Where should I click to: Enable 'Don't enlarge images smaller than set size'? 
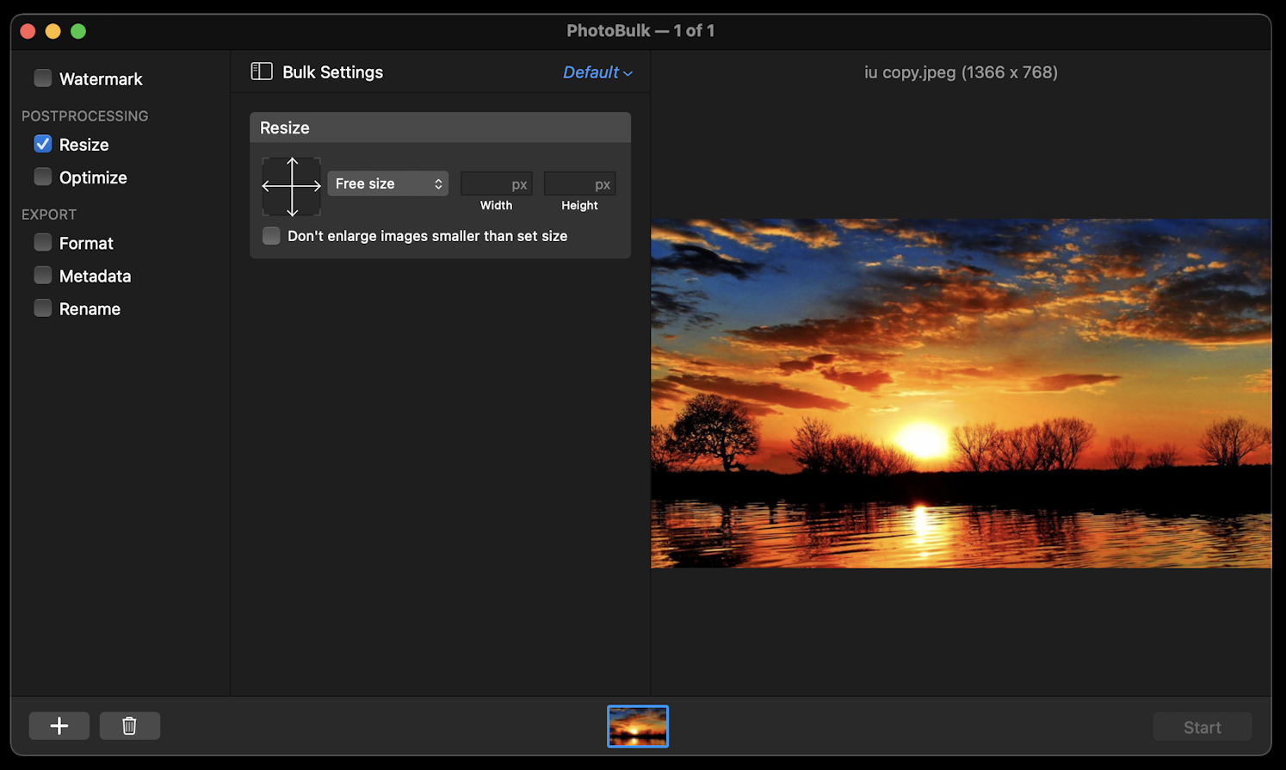click(271, 235)
